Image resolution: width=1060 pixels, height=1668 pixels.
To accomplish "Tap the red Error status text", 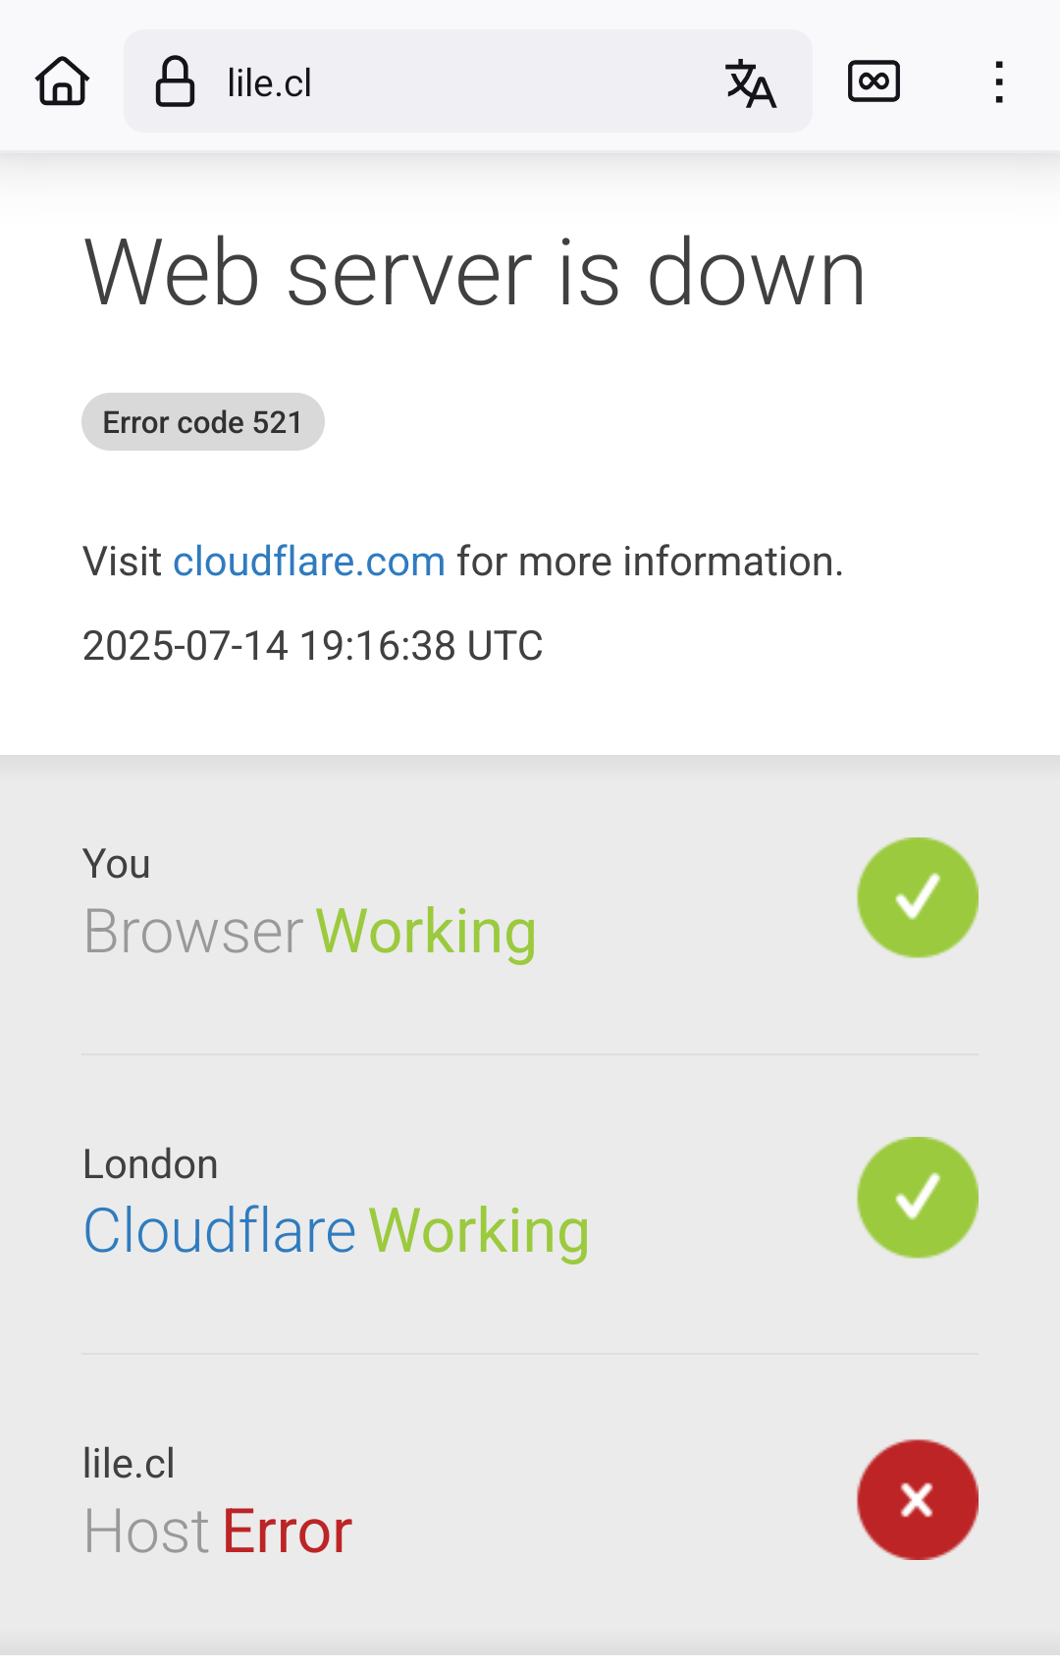I will point(287,1532).
